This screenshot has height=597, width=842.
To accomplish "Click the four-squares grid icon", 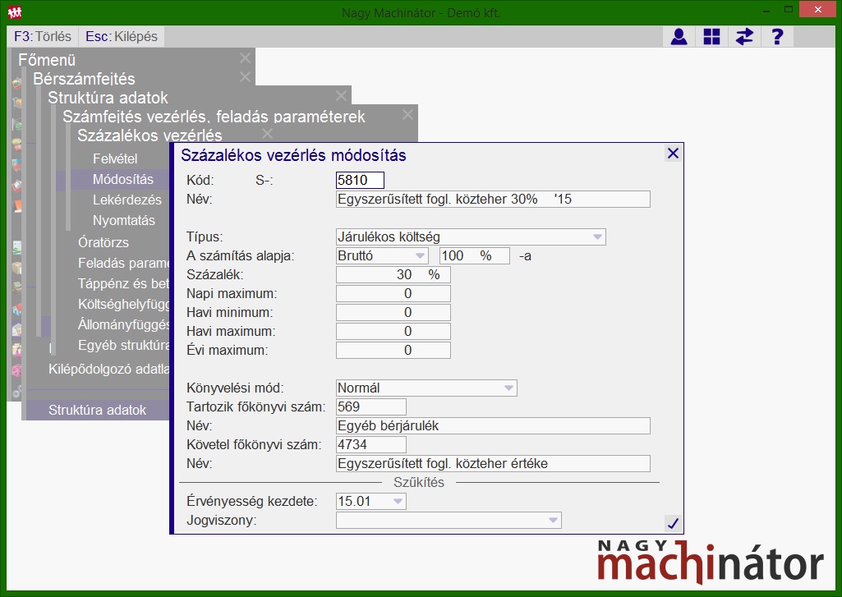I will [711, 36].
